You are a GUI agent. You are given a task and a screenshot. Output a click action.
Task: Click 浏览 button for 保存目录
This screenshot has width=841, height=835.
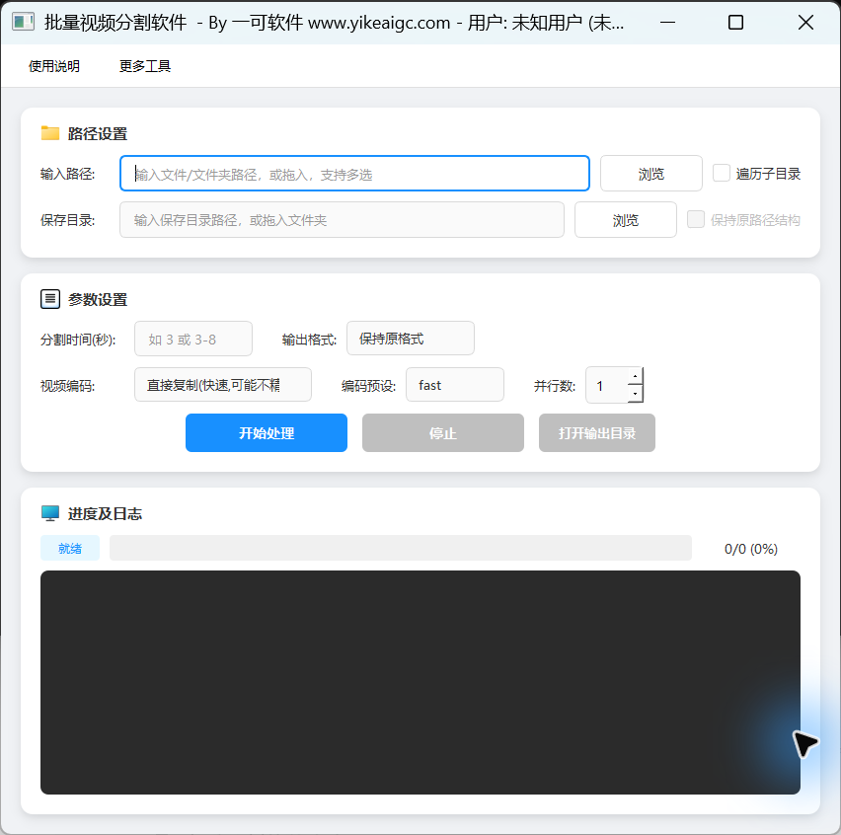tap(626, 220)
